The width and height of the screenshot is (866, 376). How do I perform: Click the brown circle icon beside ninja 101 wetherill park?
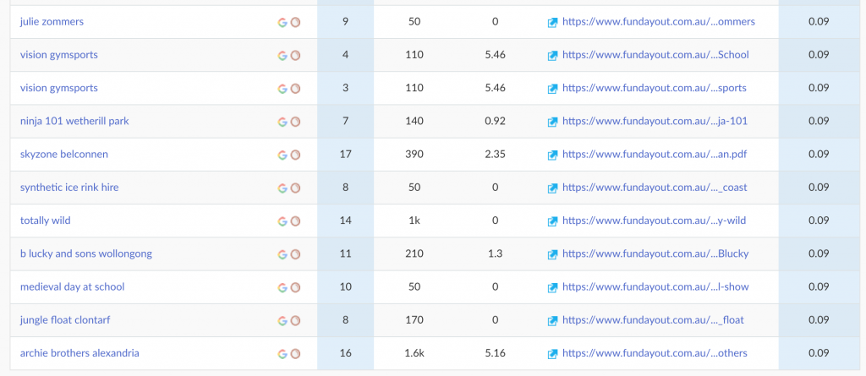(x=295, y=122)
